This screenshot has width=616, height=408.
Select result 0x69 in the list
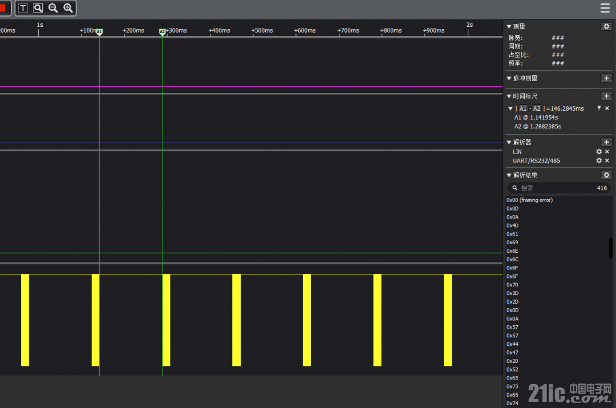point(512,243)
